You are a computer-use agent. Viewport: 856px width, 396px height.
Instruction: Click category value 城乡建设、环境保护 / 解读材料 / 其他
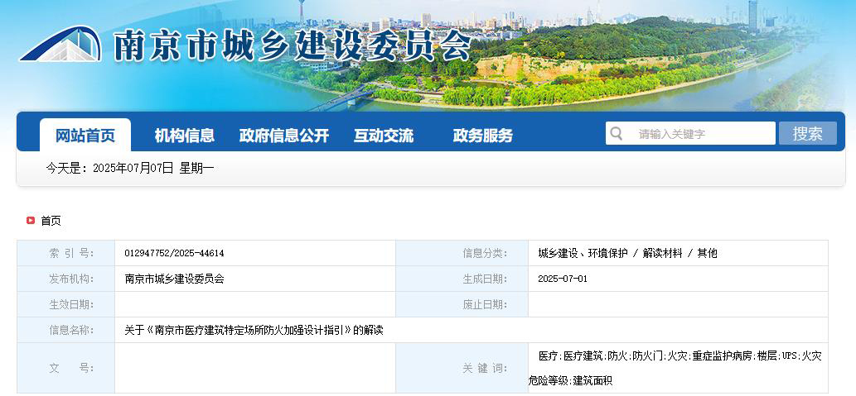(x=627, y=253)
